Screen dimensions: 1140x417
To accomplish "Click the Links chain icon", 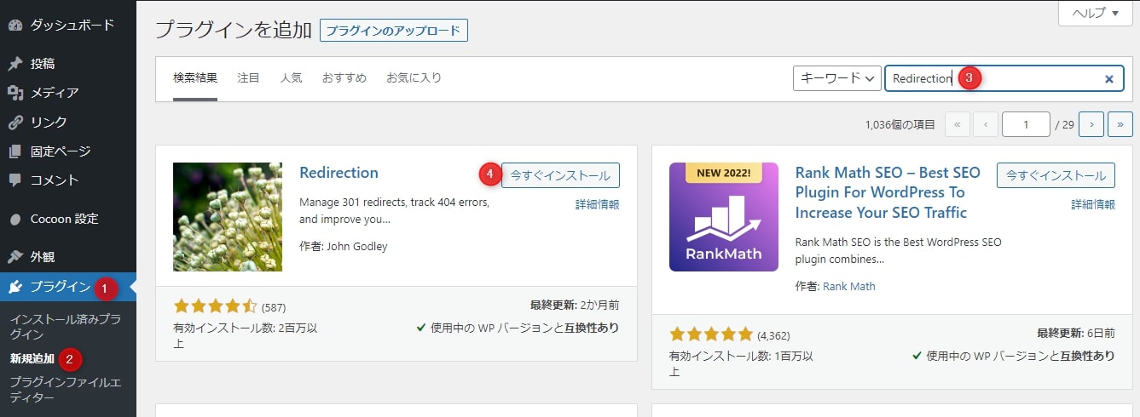I will click(15, 122).
